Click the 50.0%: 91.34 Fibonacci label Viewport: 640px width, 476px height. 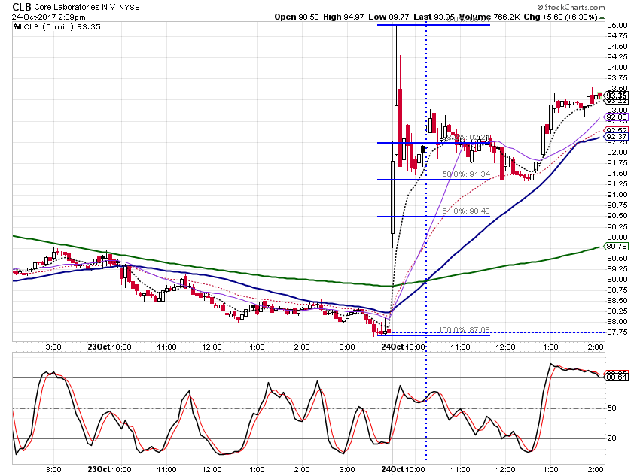pyautogui.click(x=466, y=174)
